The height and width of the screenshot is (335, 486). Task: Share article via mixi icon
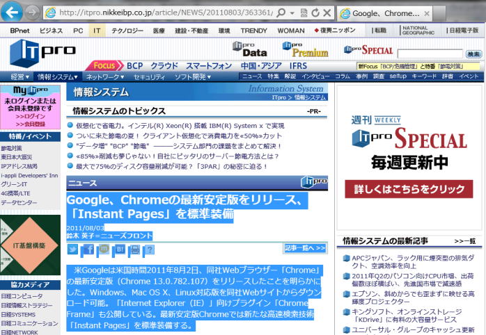pos(104,249)
